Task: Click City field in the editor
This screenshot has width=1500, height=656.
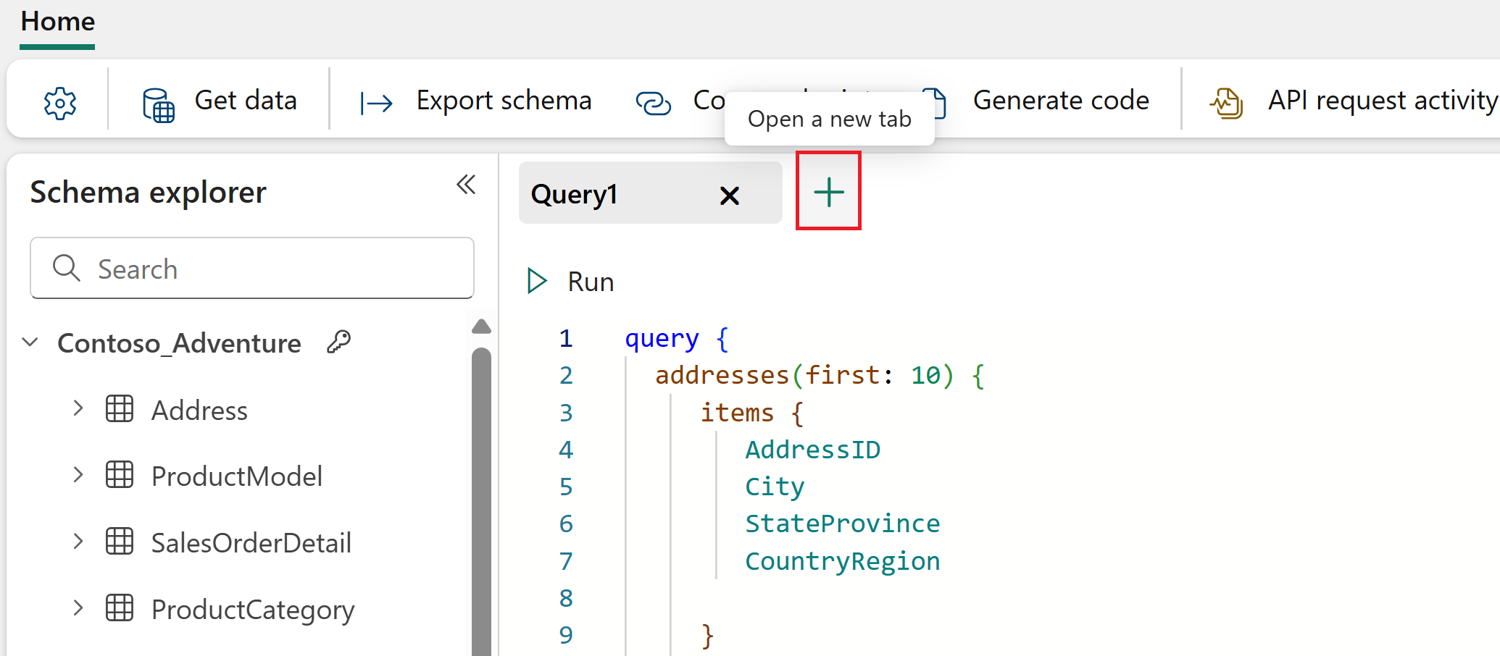Action: tap(775, 487)
